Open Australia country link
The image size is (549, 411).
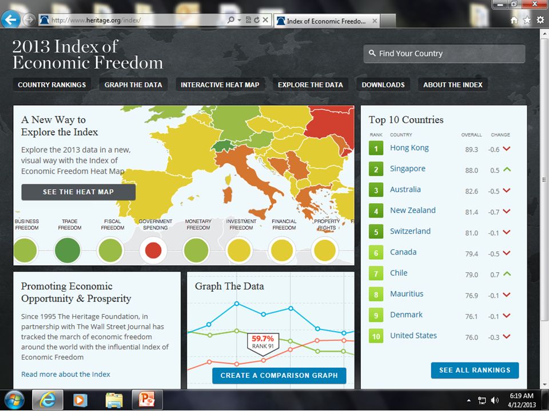tap(405, 190)
